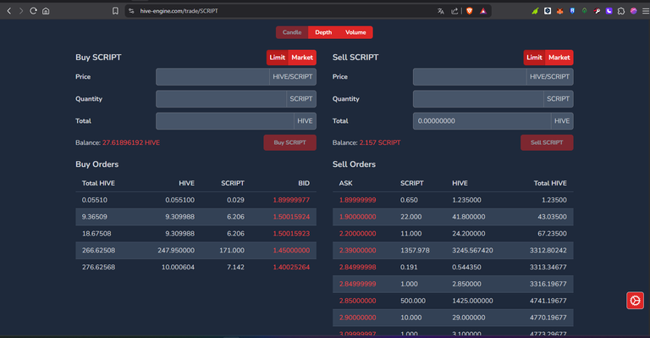The width and height of the screenshot is (650, 338).
Task: Focus the Sell Quantity input field
Action: (478, 99)
